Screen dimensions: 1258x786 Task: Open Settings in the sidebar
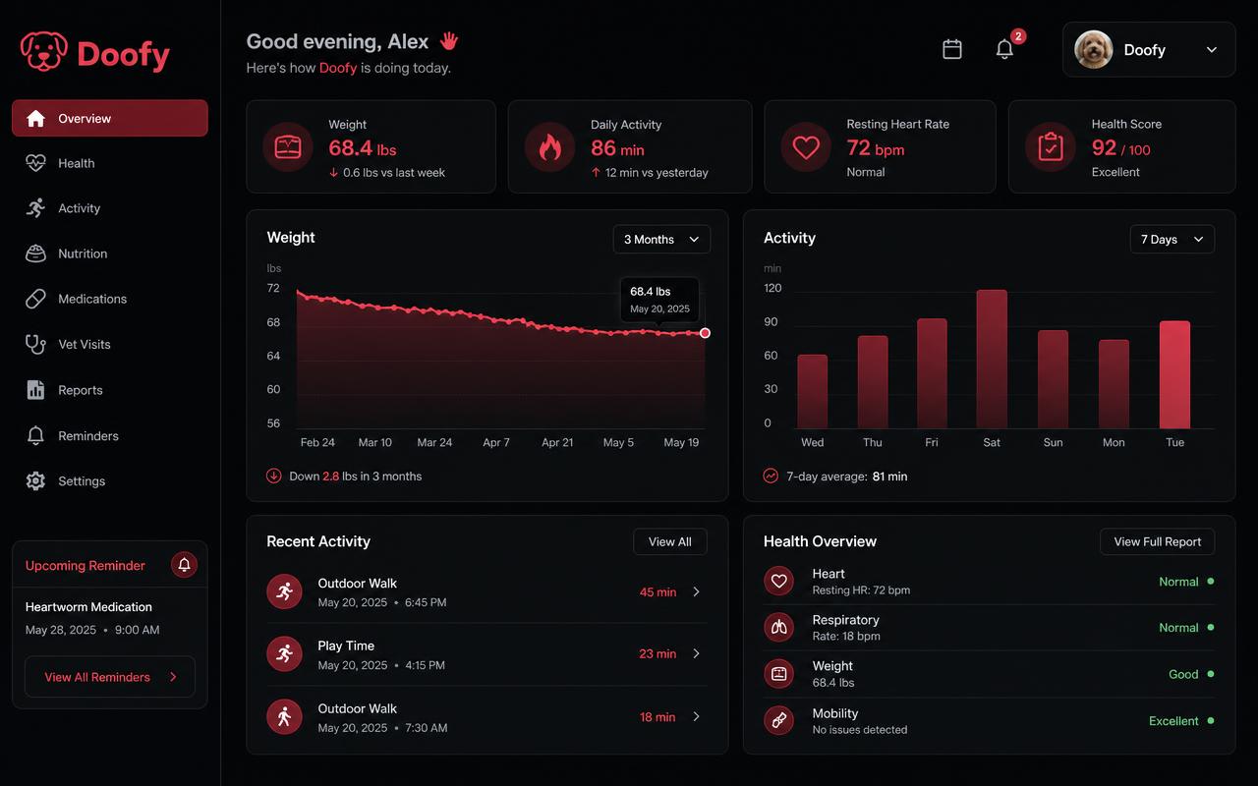110,481
